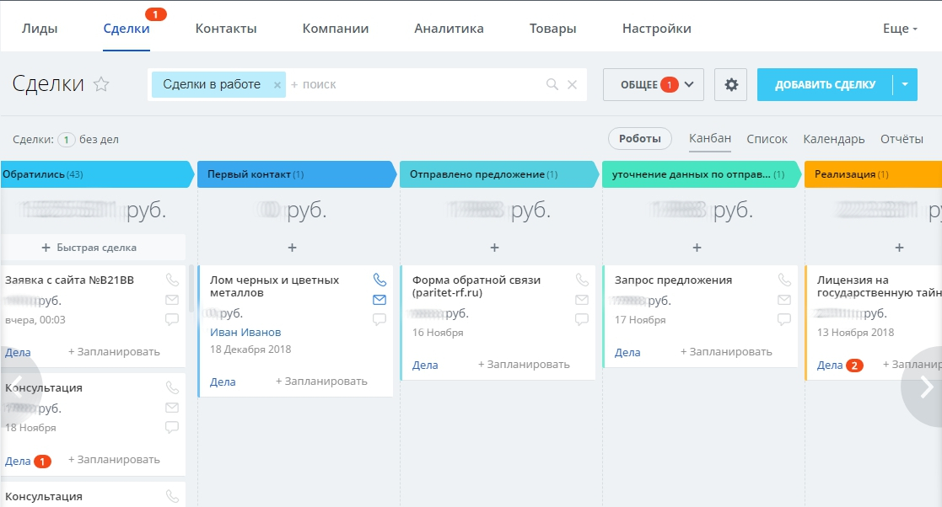Open deal 'Лом черных и цветных металлов'
942x507 pixels.
(x=274, y=286)
